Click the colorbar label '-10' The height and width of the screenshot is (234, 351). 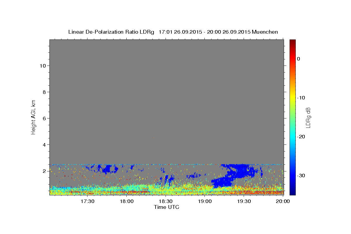tap(301, 98)
